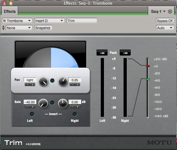
Task: Increase left gain plus button
Action: [32, 107]
